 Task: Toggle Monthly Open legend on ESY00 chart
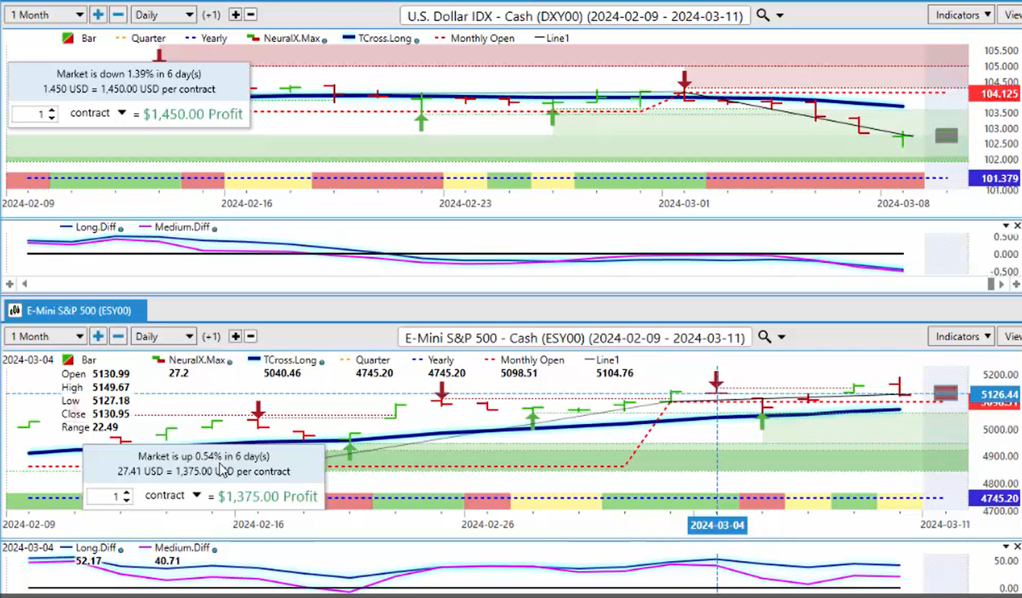tap(525, 360)
